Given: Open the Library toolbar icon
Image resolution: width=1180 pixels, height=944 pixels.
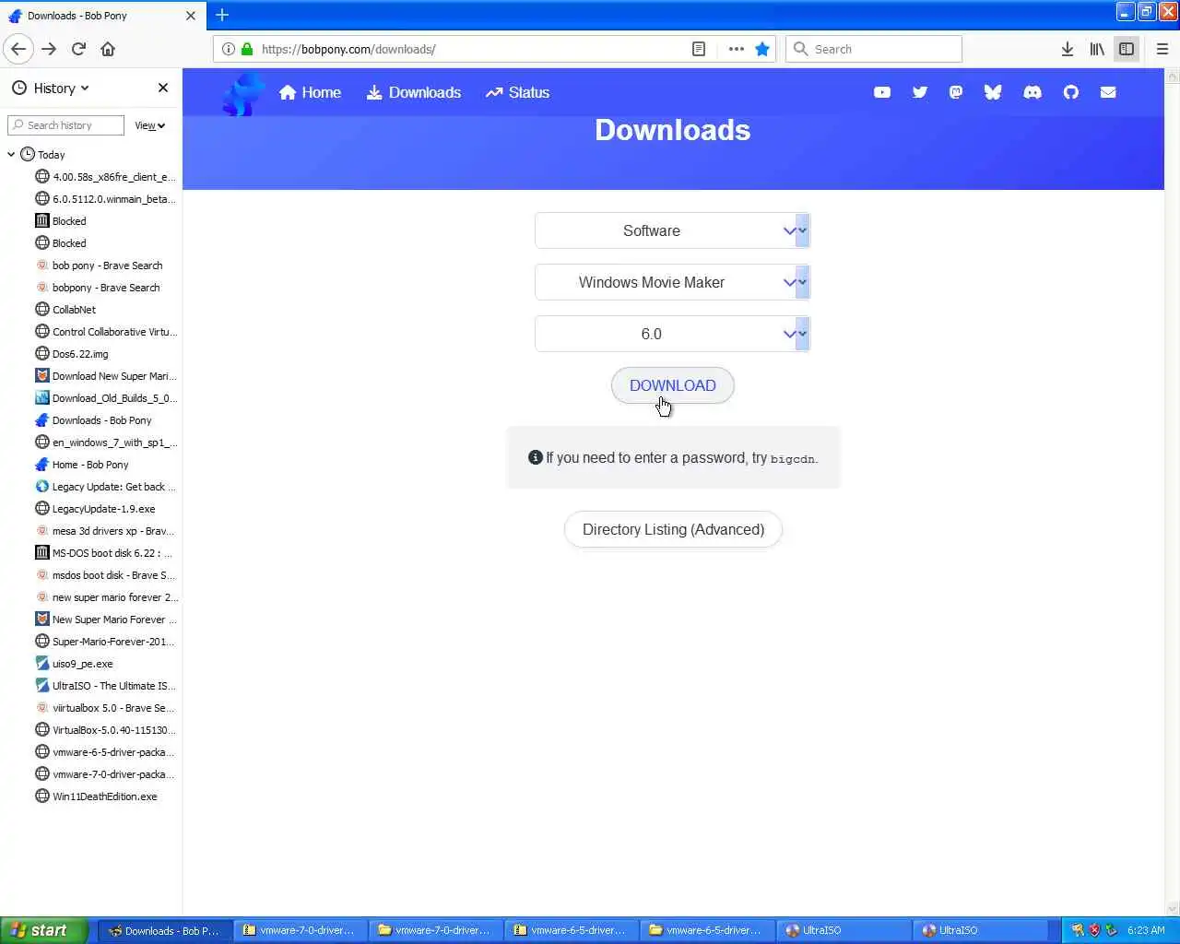Looking at the screenshot, I should pyautogui.click(x=1097, y=49).
